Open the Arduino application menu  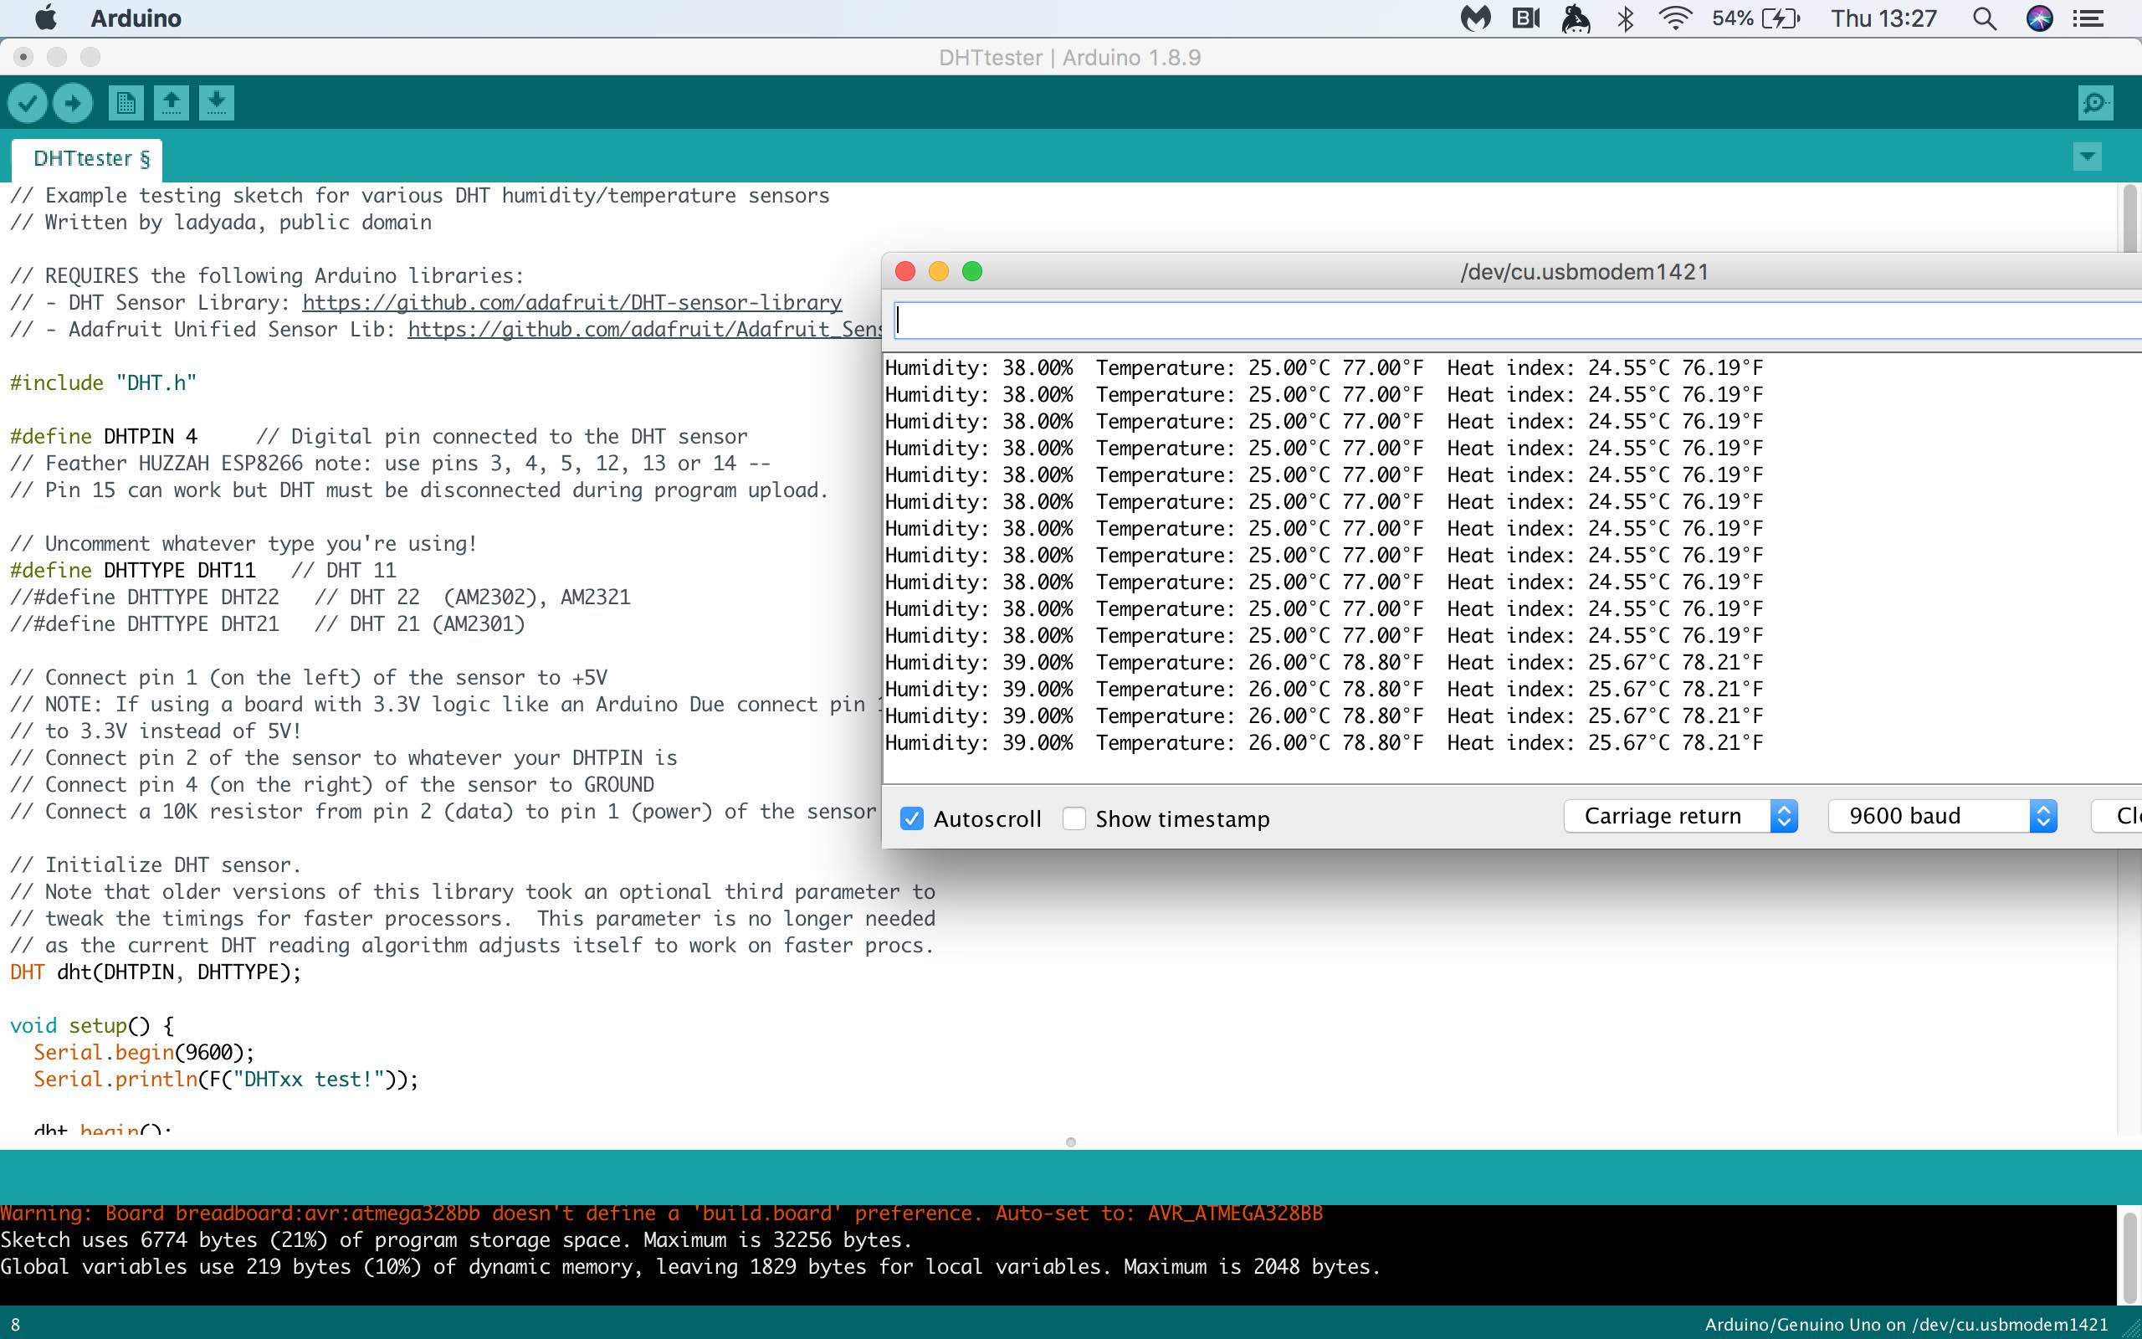pos(136,18)
